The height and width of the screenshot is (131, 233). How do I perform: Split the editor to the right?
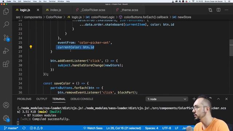click(218, 10)
